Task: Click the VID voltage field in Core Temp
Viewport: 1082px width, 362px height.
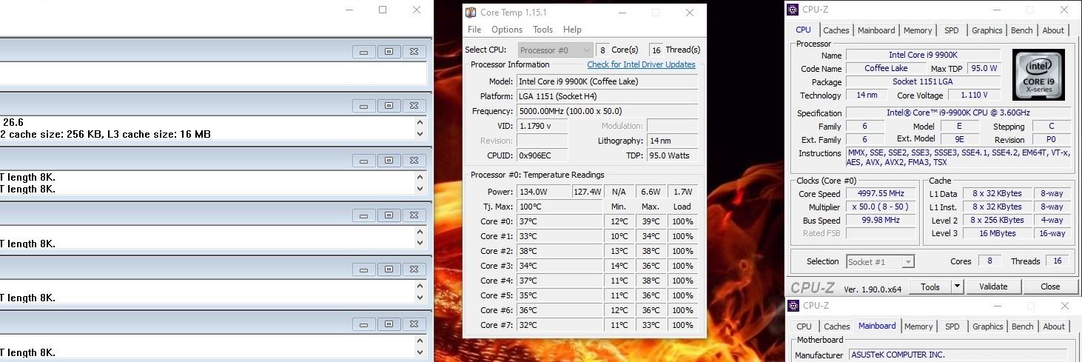Action: point(541,126)
